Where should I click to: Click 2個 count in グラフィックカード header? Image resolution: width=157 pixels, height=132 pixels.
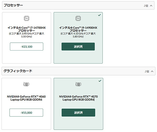[x=147, y=71]
